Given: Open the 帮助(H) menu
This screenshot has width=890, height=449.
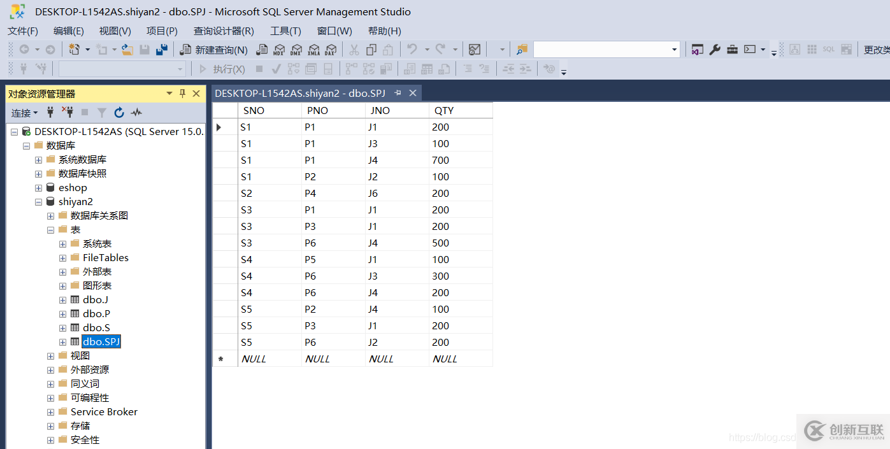Looking at the screenshot, I should click(x=385, y=31).
